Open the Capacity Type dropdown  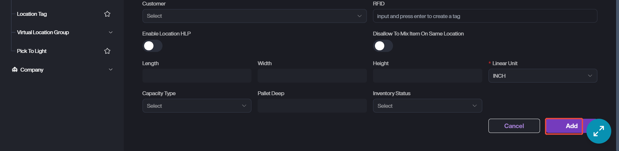pos(197,106)
